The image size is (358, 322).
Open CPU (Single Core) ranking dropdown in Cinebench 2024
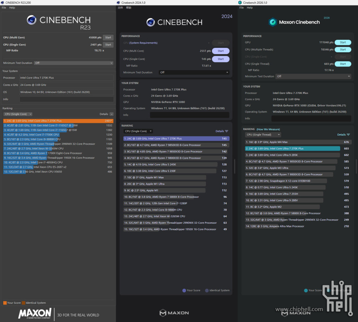pyautogui.click(x=138, y=131)
